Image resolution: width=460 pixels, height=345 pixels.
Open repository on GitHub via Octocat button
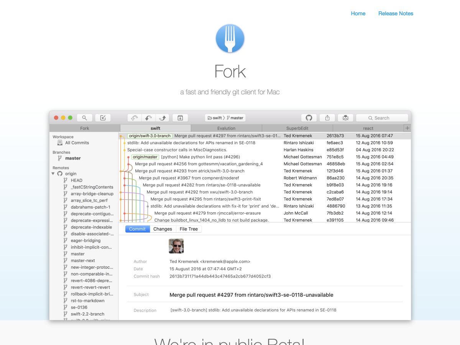[x=309, y=118]
